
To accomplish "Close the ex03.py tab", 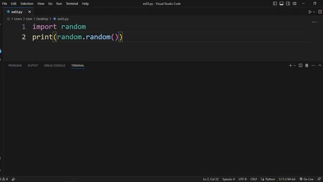I will pos(29,12).
